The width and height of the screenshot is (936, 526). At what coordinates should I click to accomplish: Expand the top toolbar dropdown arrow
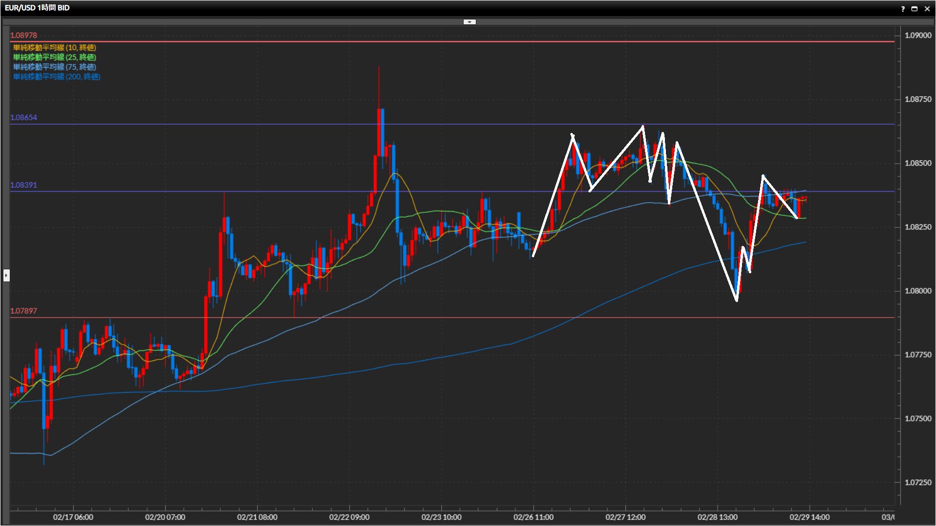click(469, 22)
